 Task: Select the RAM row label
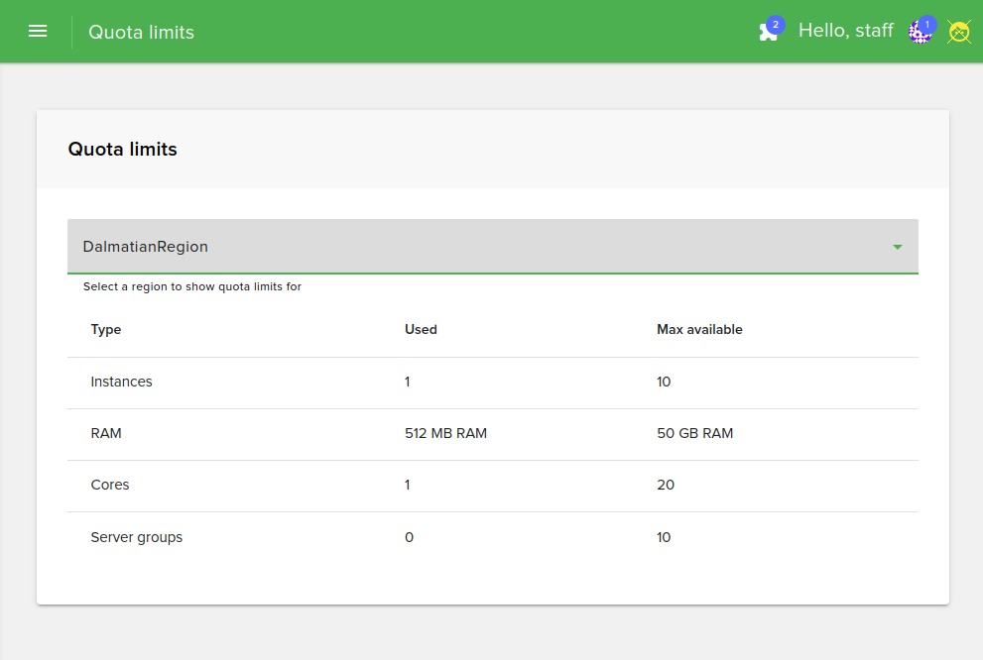106,433
